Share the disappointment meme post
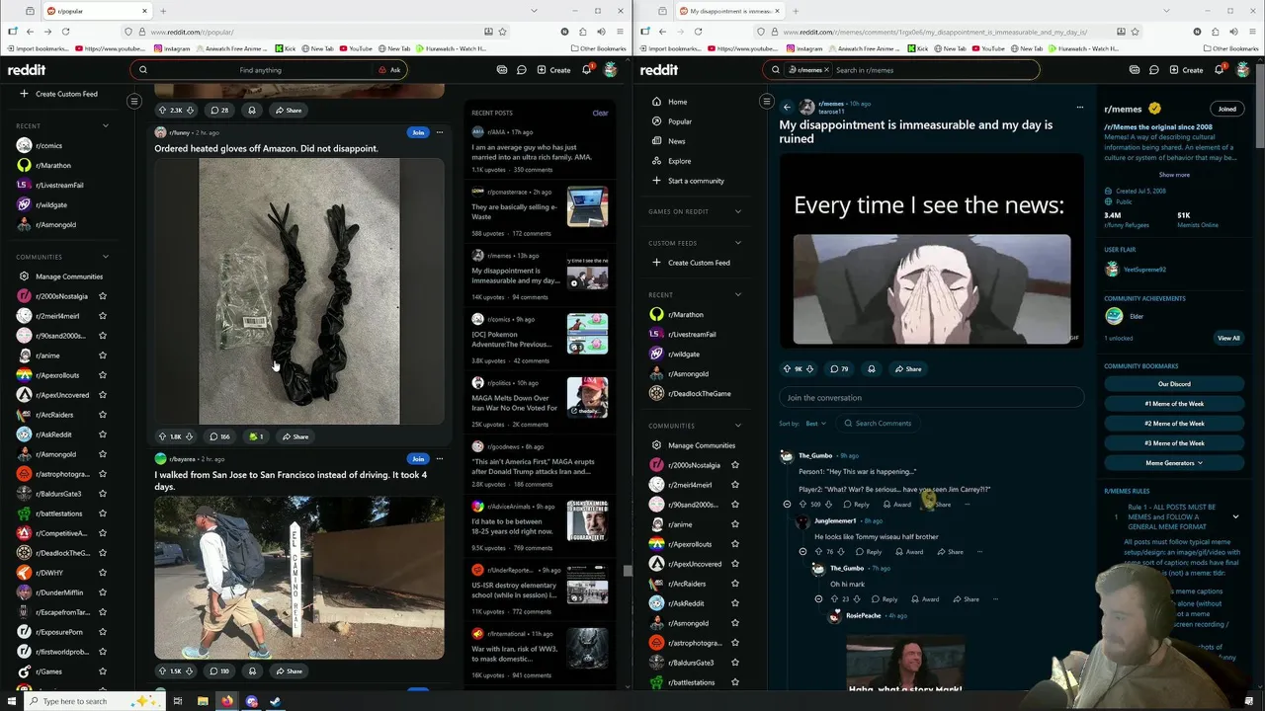 [907, 369]
